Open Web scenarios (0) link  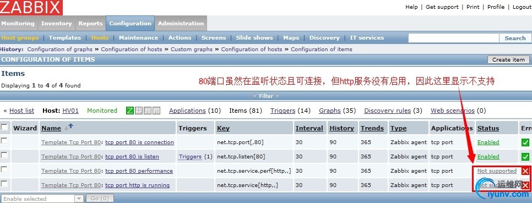coord(453,111)
